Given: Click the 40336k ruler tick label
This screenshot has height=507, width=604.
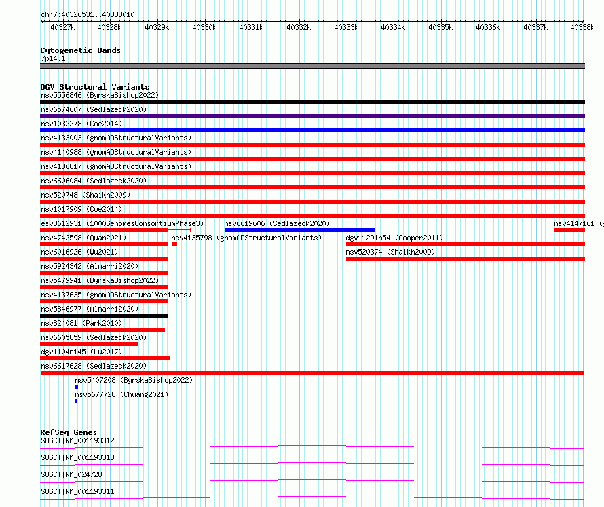Looking at the screenshot, I should pos(488,27).
